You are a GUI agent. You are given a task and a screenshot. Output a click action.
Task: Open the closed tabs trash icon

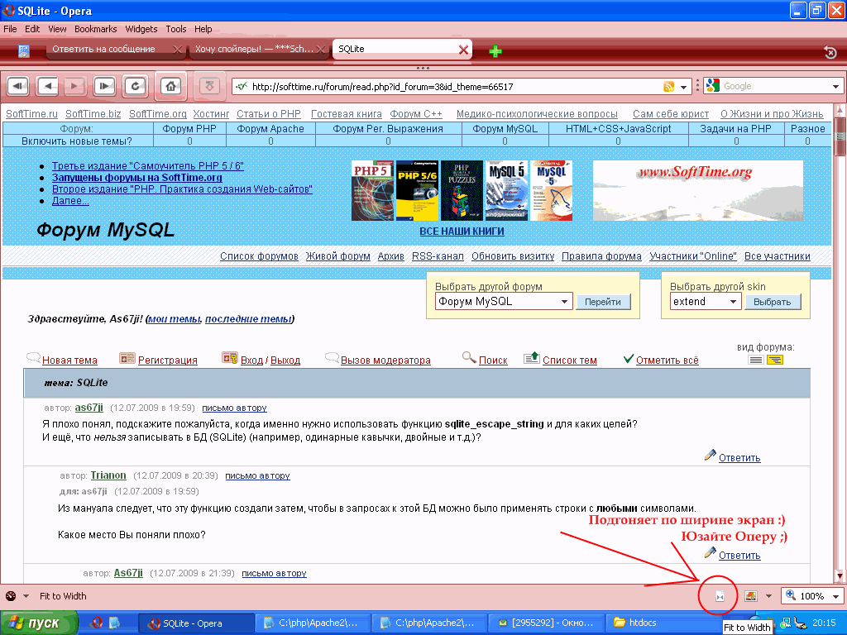830,52
